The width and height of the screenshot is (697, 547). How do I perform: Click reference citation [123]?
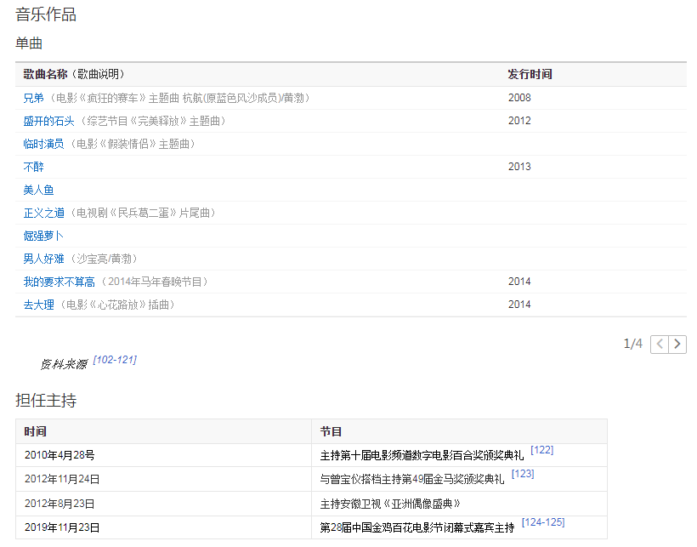523,474
